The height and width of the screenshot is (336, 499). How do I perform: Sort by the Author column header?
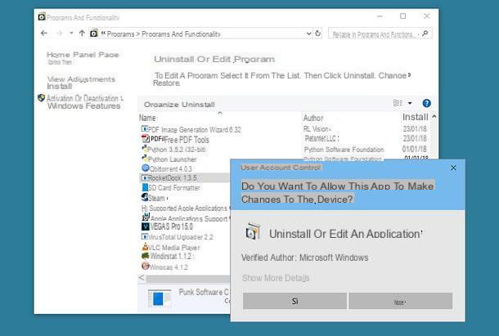(x=313, y=118)
